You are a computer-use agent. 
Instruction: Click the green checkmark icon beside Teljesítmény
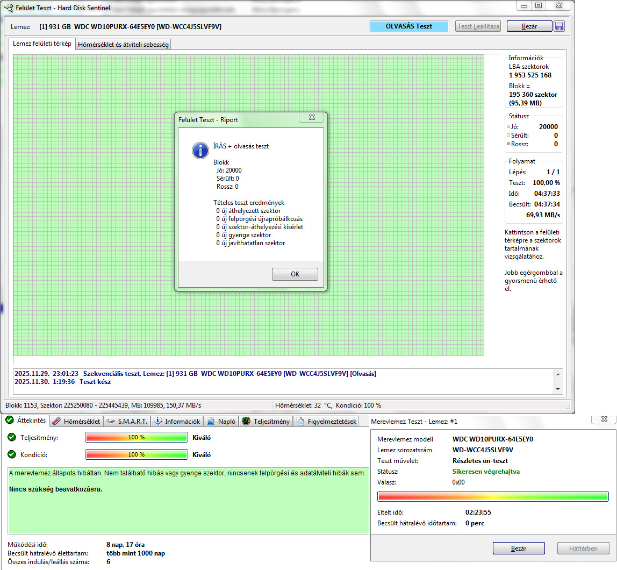(12, 437)
